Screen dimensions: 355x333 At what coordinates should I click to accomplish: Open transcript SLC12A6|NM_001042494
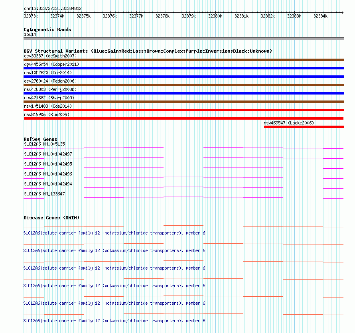(x=48, y=184)
